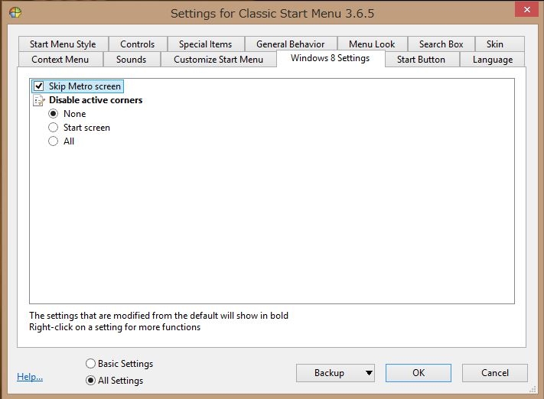Screen dimensions: 544x399
Task: Click the Cancel button
Action: pos(495,373)
